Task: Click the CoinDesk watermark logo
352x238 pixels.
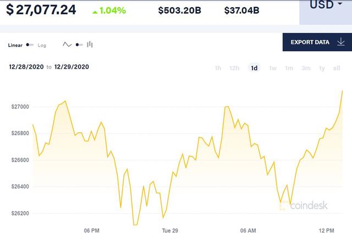Action: [301, 206]
